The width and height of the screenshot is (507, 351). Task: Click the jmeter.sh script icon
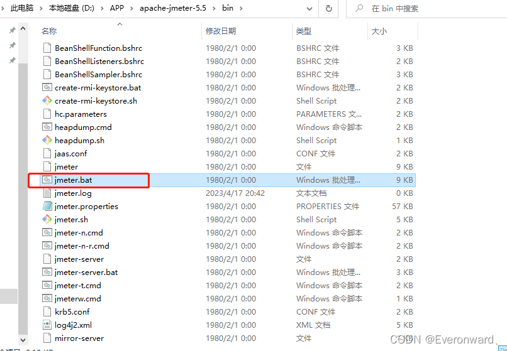pos(47,220)
